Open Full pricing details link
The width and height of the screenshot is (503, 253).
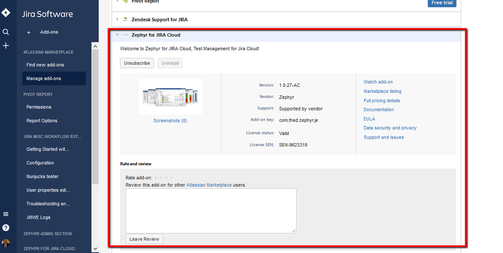pyautogui.click(x=382, y=100)
